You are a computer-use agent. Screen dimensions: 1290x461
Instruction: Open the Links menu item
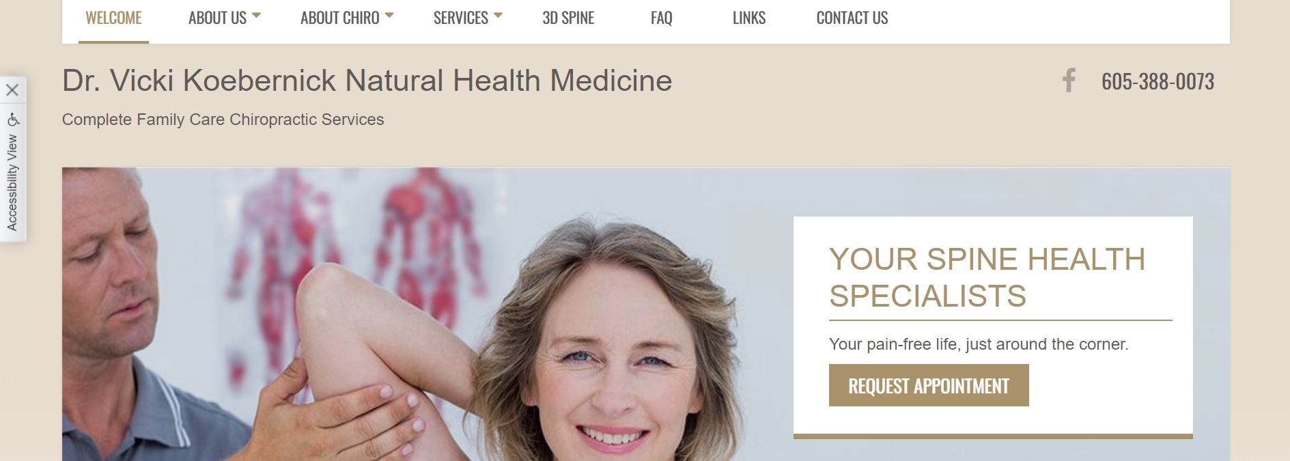749,18
